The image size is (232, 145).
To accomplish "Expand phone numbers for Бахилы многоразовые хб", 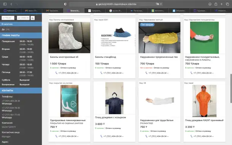I will pos(78,73).
